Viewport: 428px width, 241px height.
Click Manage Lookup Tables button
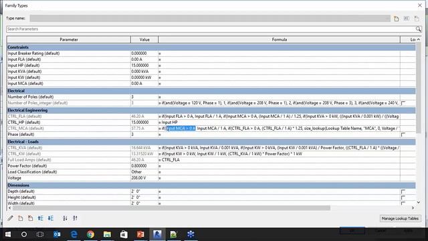(400, 218)
